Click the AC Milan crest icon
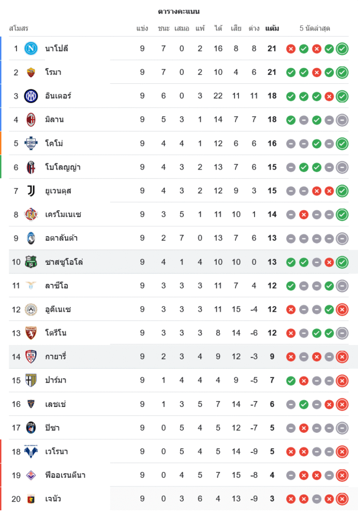Image resolution: width=358 pixels, height=517 pixels. (x=31, y=119)
